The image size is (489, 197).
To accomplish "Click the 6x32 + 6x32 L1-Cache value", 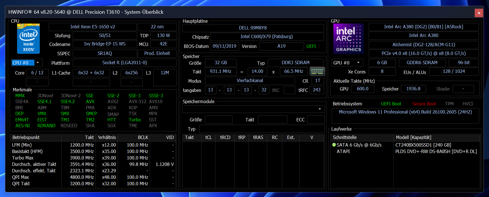I will point(91,73).
